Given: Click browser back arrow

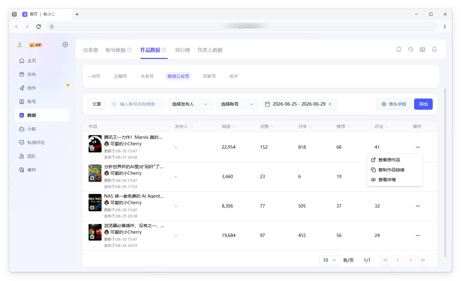Looking at the screenshot, I should pos(16,26).
